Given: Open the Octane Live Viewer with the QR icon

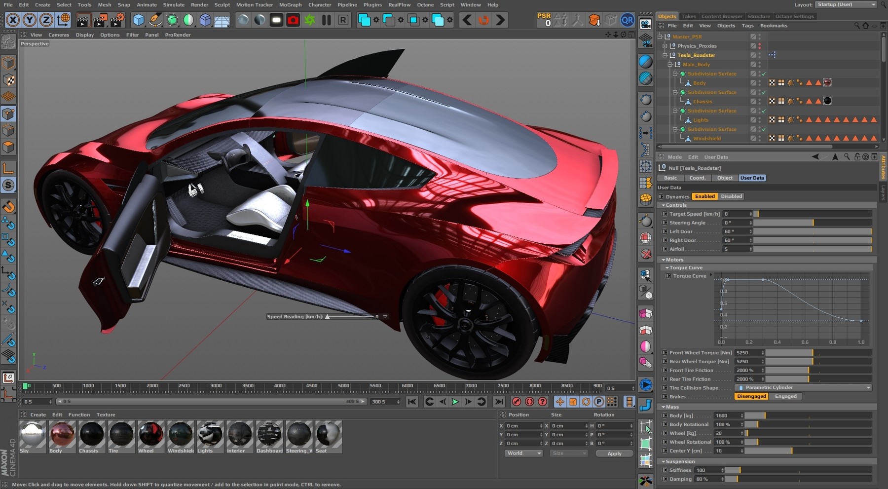Looking at the screenshot, I should point(627,20).
